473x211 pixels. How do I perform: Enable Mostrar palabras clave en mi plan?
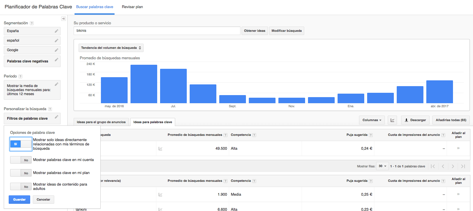pos(21,173)
